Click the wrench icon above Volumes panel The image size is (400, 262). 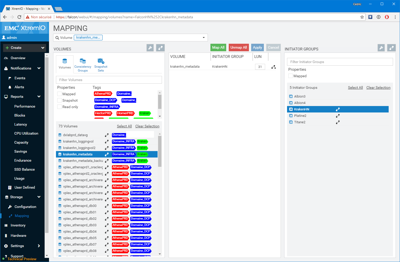click(x=150, y=48)
